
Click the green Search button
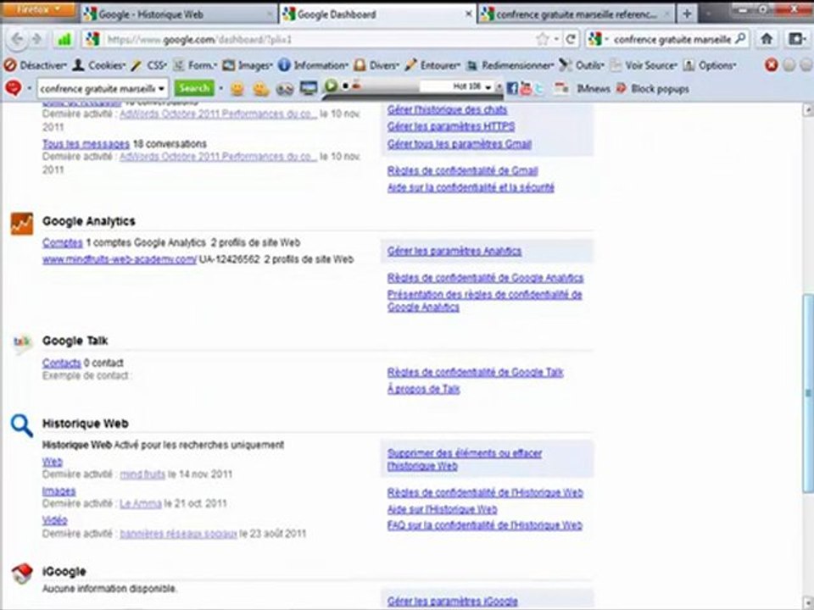coord(193,88)
